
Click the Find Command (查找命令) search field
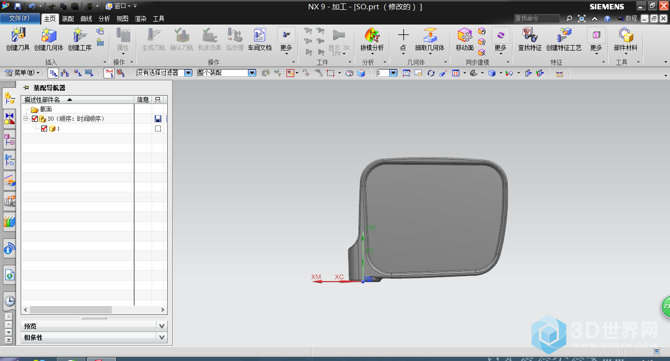tap(537, 19)
